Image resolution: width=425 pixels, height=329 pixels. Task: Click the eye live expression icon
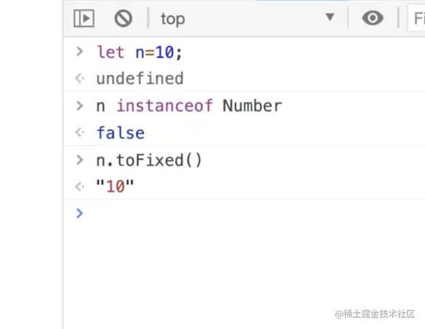click(x=373, y=18)
